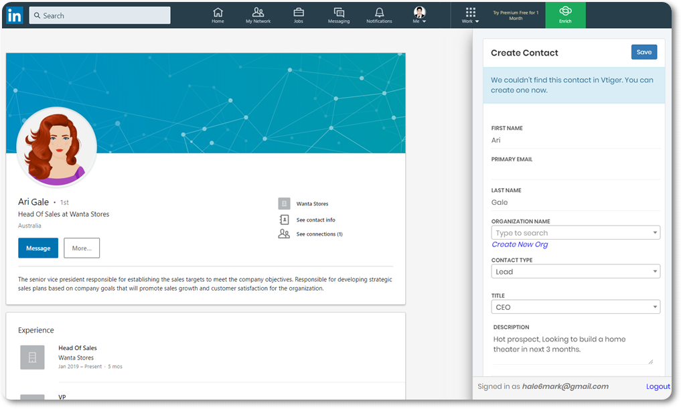
Task: Expand the Contact Type dropdown
Action: pos(575,272)
